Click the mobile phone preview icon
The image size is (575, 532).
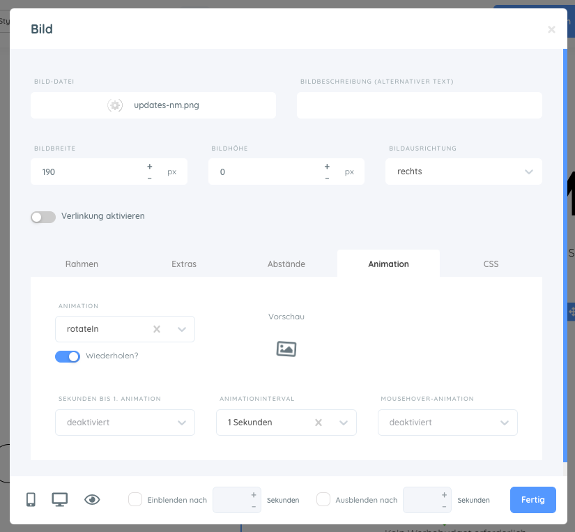click(x=31, y=499)
